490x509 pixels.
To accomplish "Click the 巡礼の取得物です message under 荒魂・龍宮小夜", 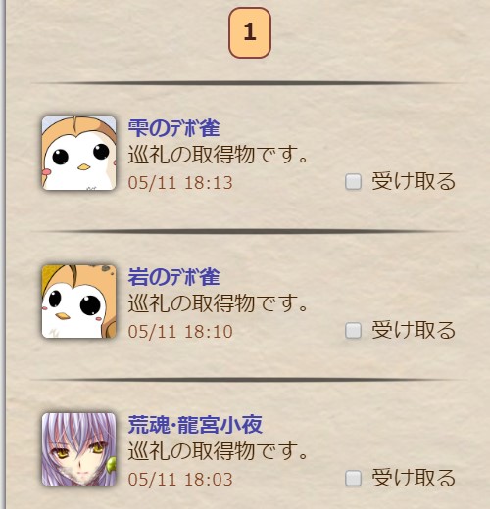I will (x=218, y=451).
